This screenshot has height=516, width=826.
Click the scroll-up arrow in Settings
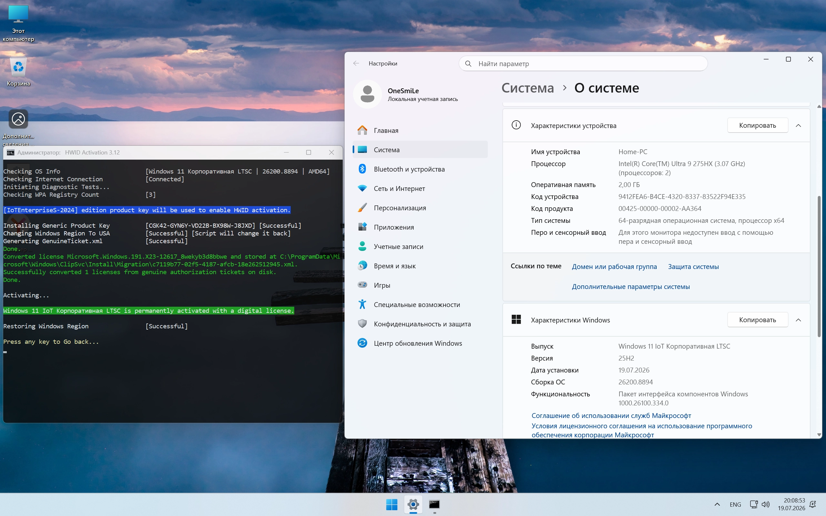tap(819, 106)
